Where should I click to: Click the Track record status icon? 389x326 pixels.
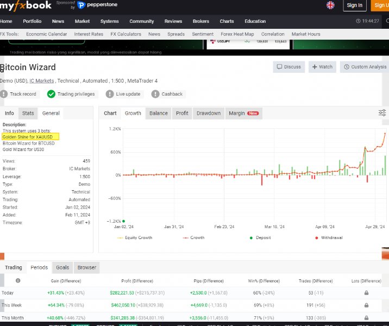(x=4, y=94)
